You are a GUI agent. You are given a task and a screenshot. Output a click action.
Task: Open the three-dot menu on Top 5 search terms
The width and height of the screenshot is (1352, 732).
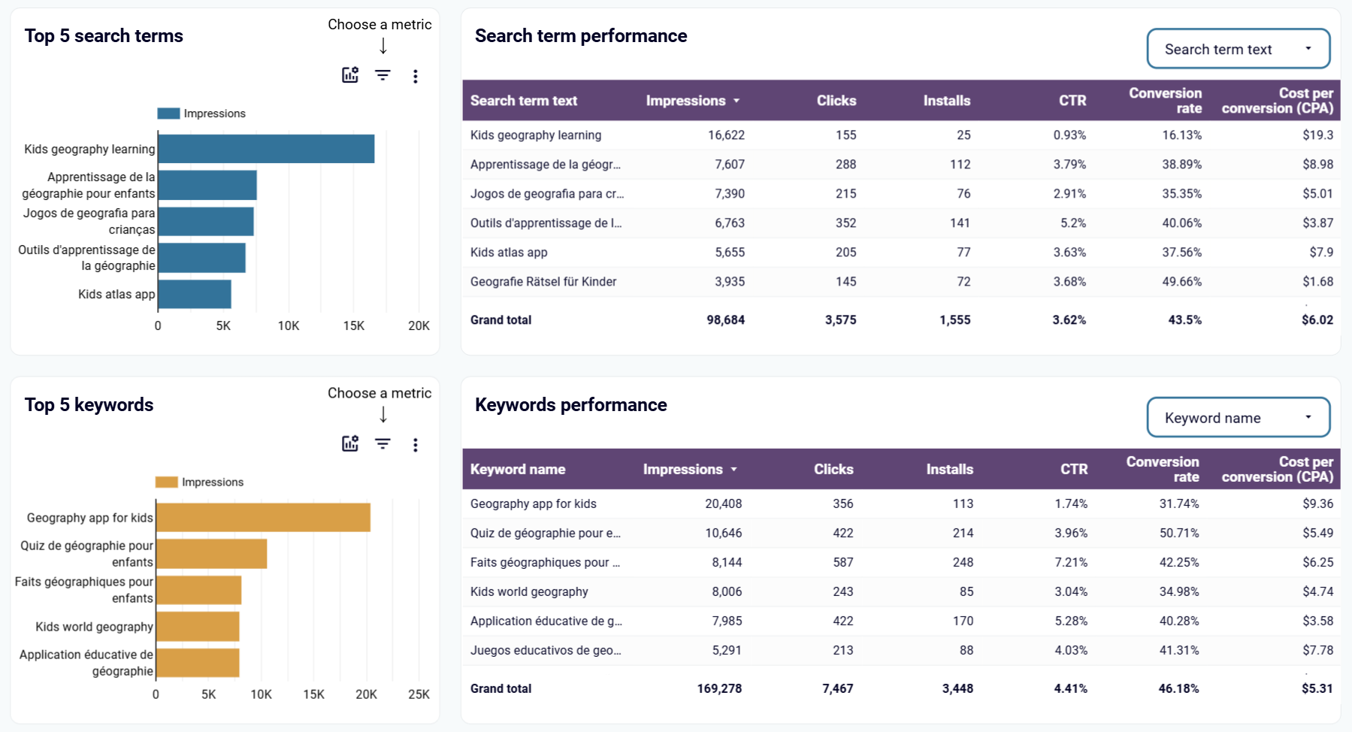point(415,75)
